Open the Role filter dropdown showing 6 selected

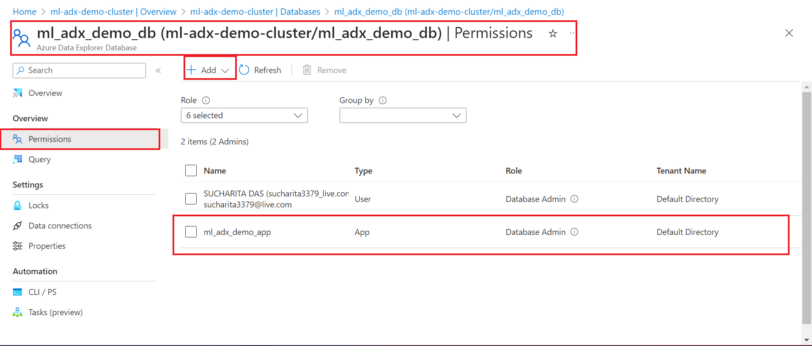[x=244, y=115]
